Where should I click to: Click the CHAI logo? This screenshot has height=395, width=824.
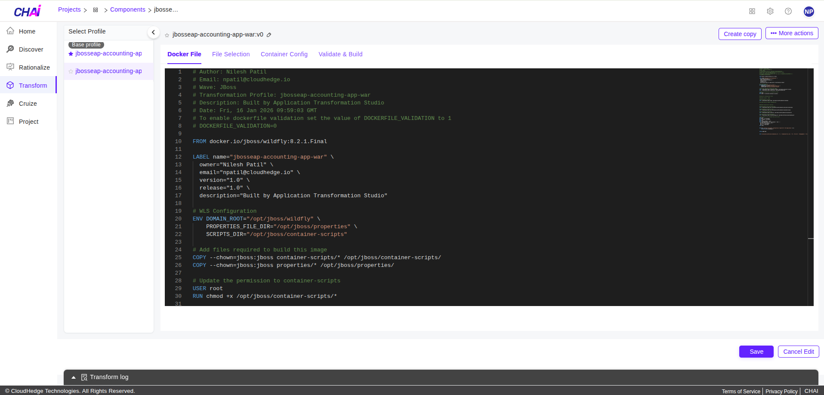[28, 11]
